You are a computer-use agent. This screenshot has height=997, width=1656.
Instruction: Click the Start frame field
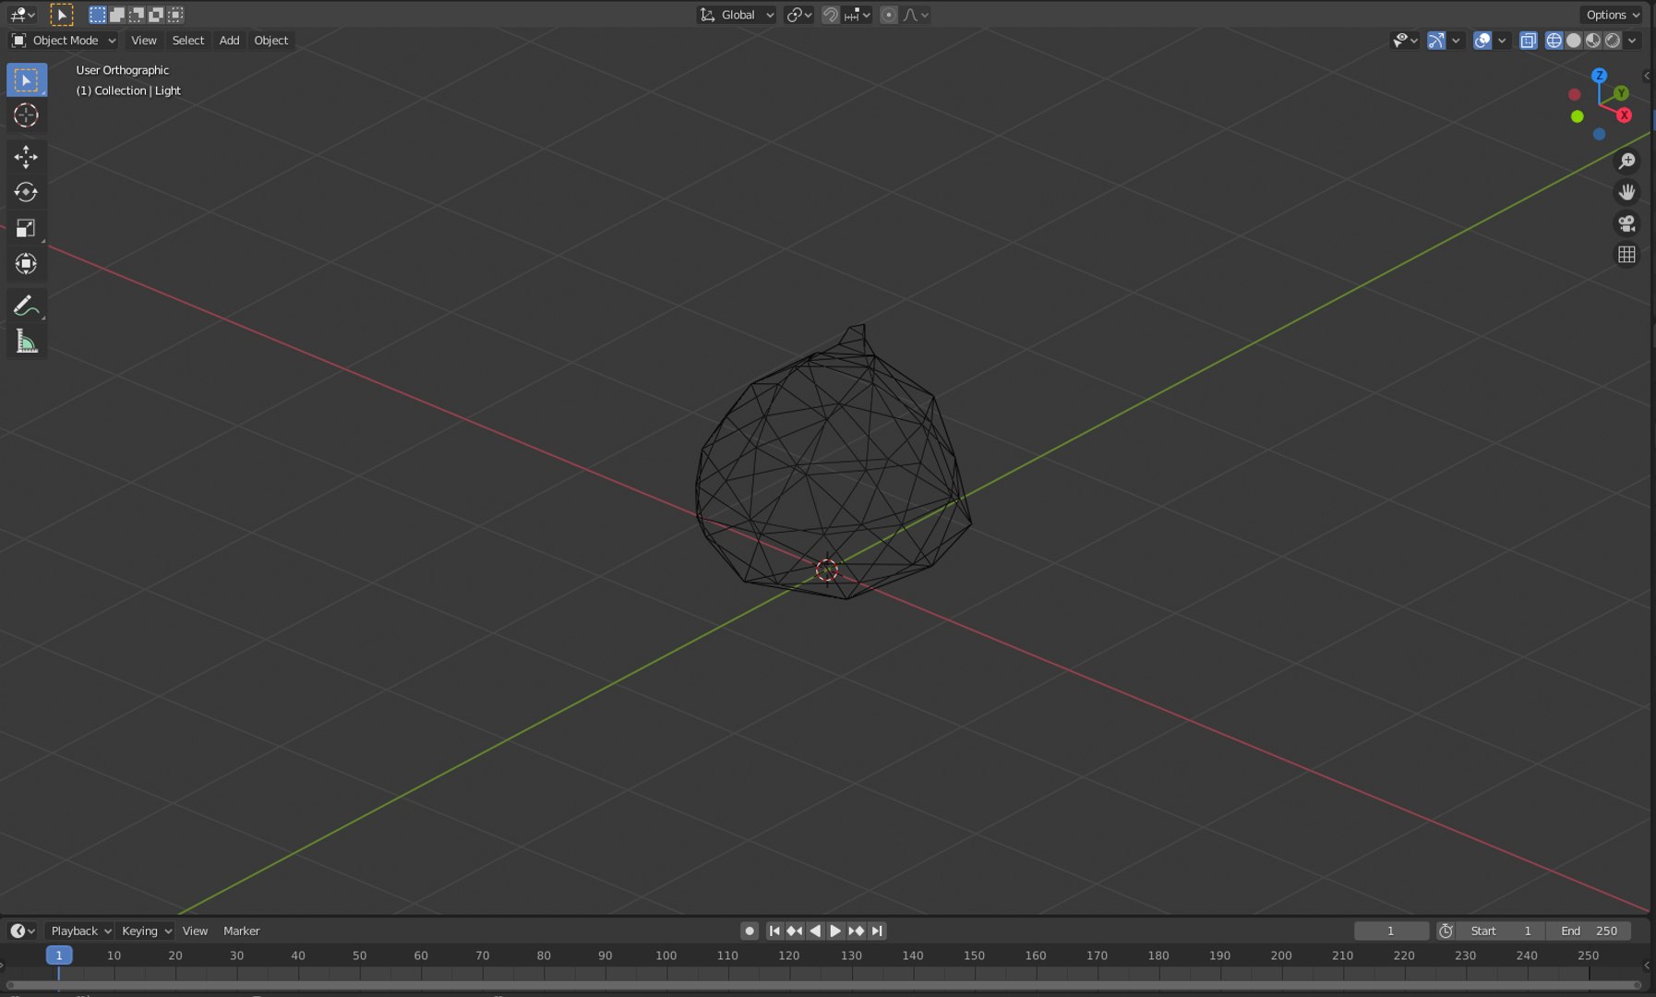(1502, 931)
